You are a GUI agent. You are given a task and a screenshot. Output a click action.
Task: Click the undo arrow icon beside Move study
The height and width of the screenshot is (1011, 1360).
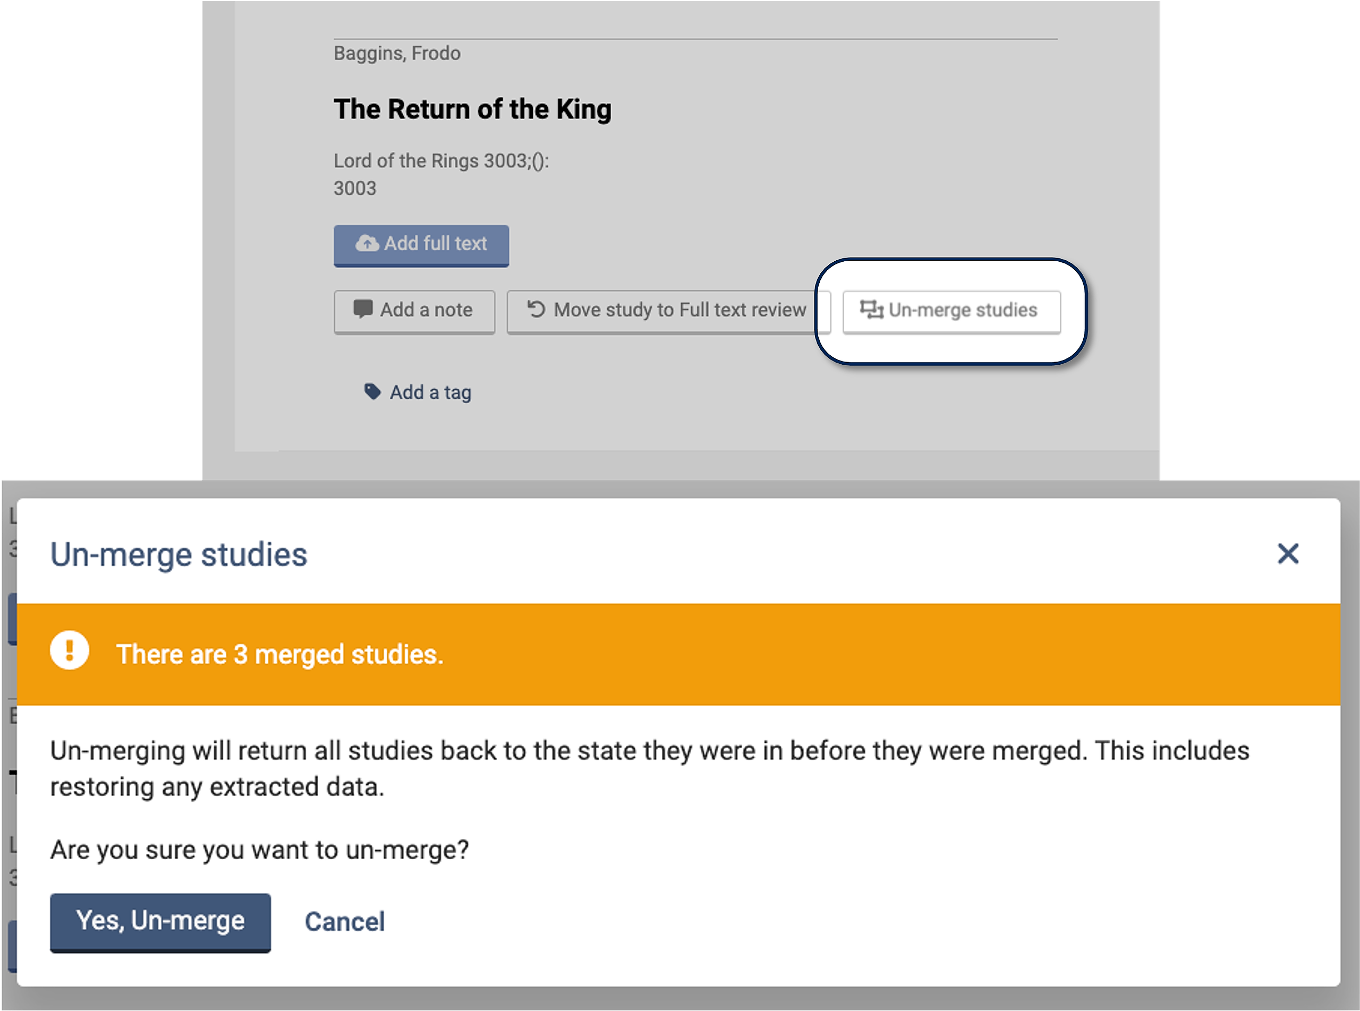point(536,309)
